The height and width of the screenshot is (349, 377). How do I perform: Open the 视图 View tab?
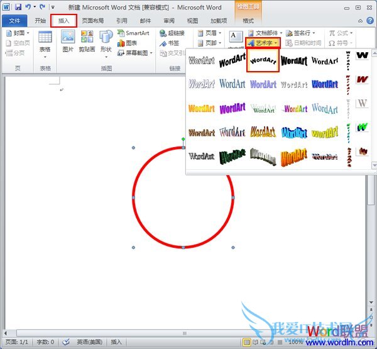pyautogui.click(x=193, y=21)
